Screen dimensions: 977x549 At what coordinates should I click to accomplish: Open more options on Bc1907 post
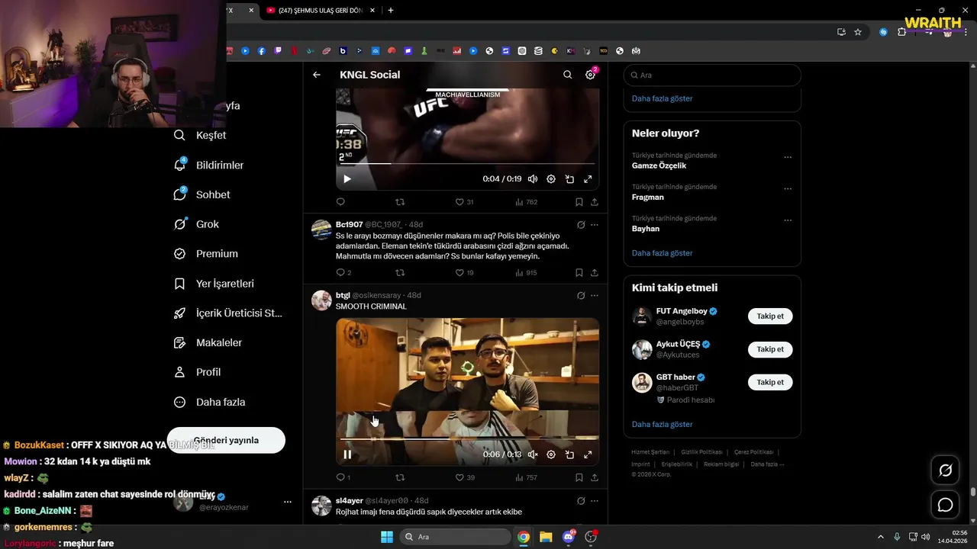click(x=595, y=225)
